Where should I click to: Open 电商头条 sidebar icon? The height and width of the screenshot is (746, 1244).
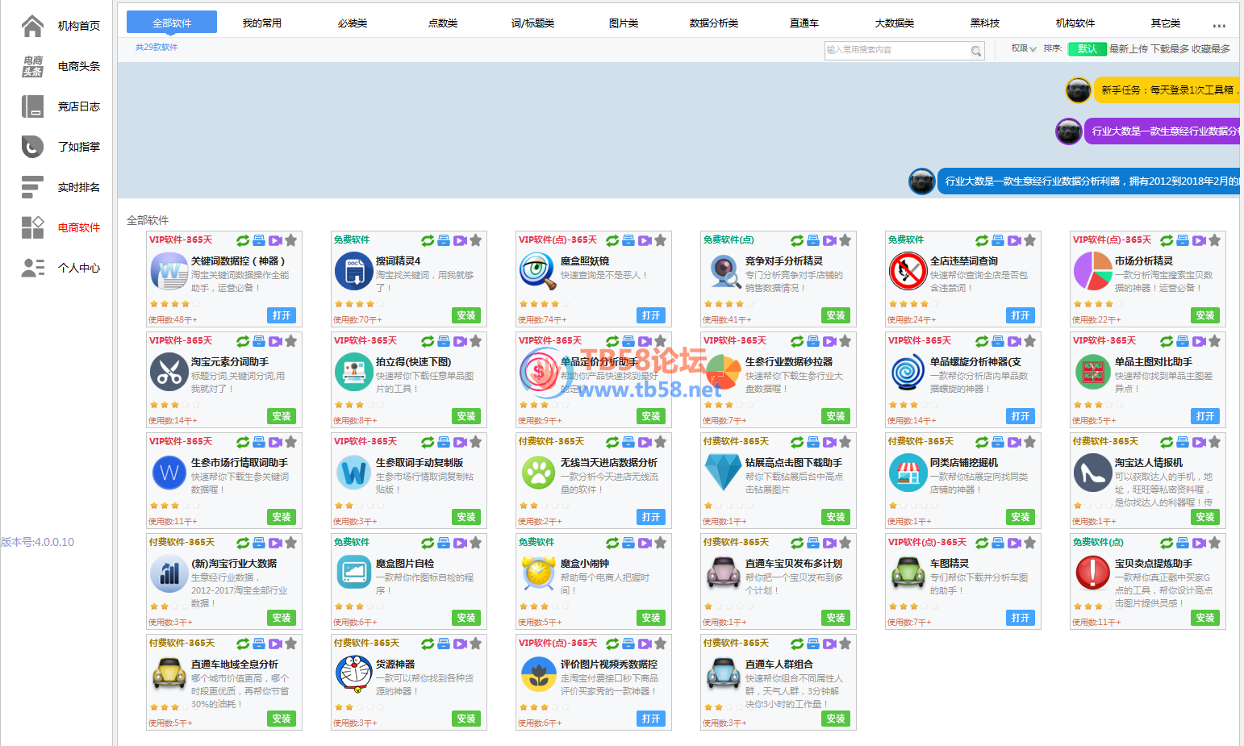(x=32, y=66)
